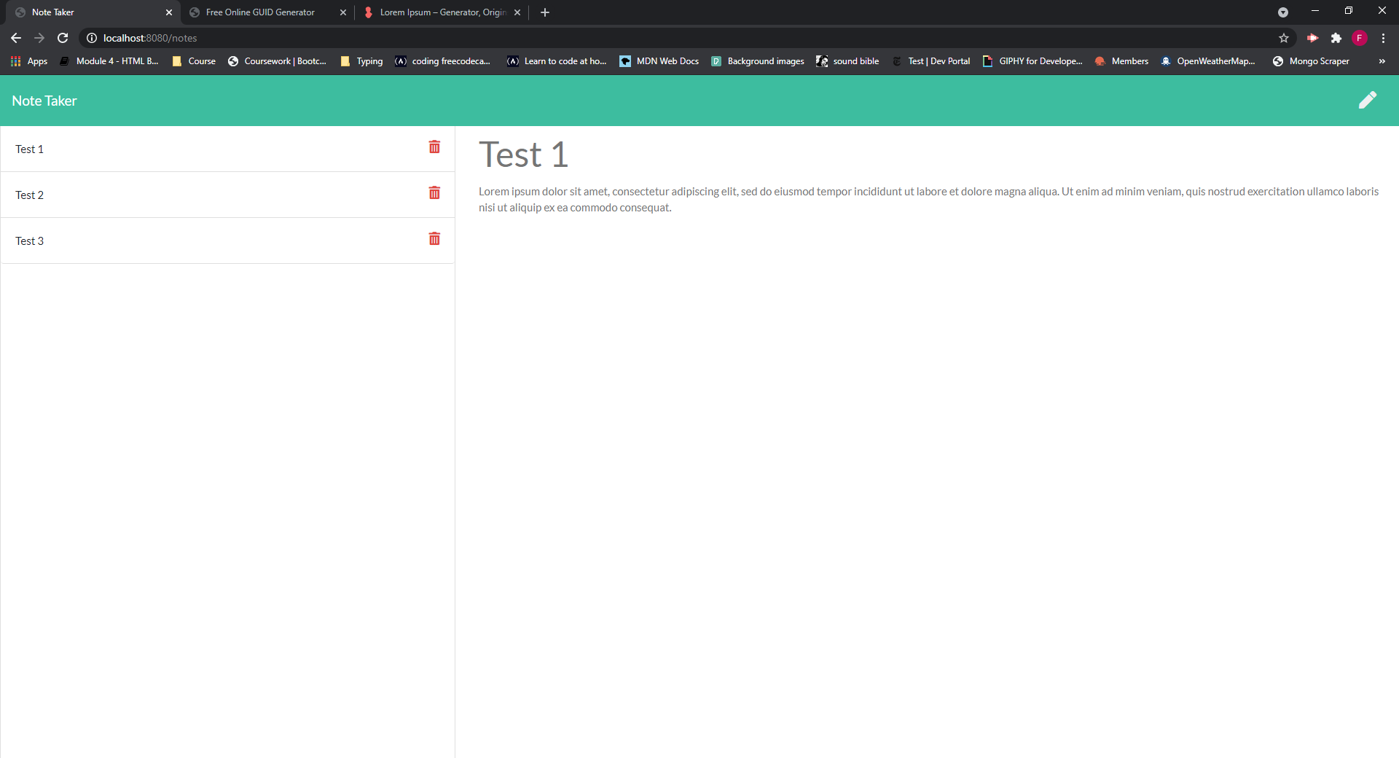Delete the Test 2 note with trash icon
Viewport: 1399px width, 758px height.
coord(434,193)
